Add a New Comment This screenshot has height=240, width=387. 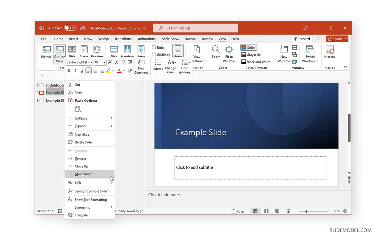pos(141,67)
